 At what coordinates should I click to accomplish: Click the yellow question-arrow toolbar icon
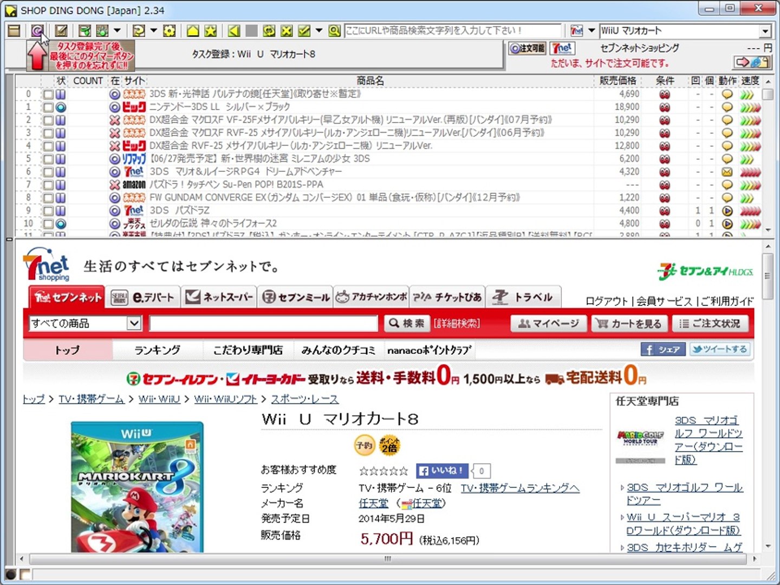coord(139,31)
